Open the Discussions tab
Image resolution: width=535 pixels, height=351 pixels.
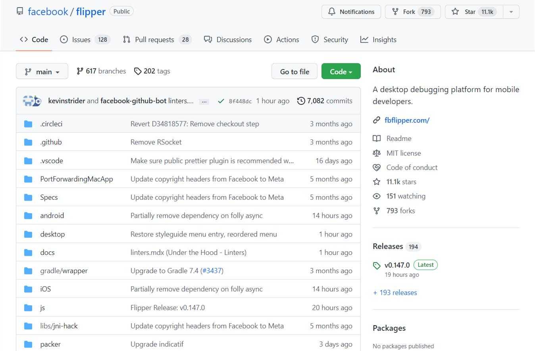point(228,40)
